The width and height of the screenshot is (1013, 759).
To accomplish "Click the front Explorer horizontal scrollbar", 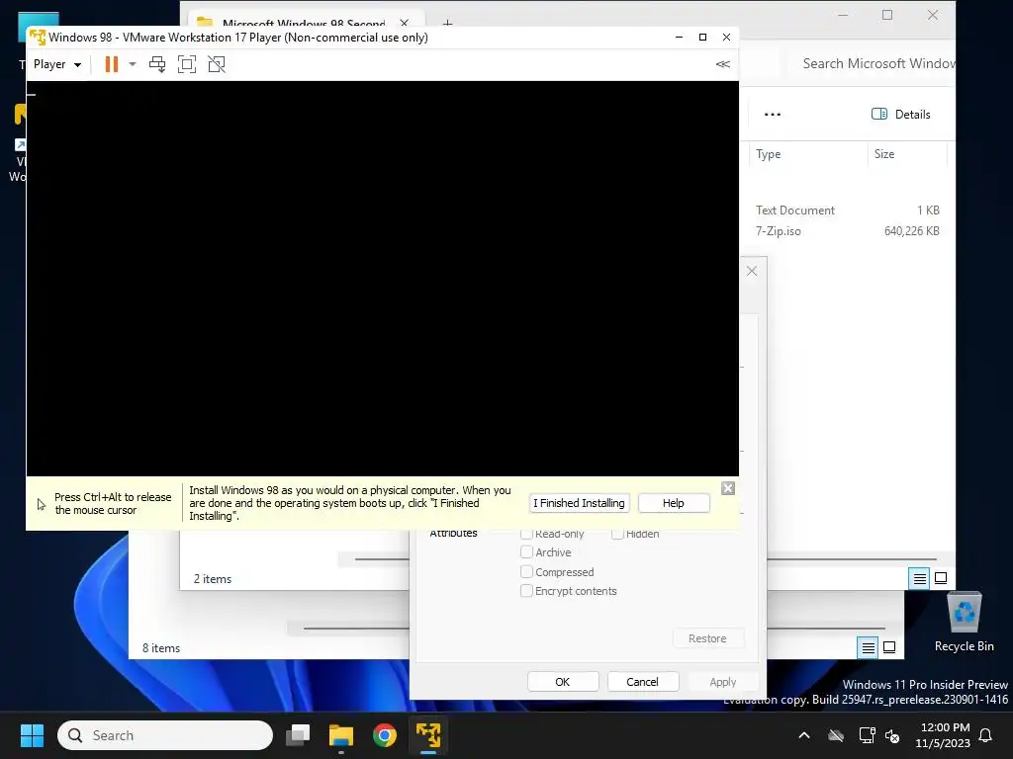I will 852,559.
